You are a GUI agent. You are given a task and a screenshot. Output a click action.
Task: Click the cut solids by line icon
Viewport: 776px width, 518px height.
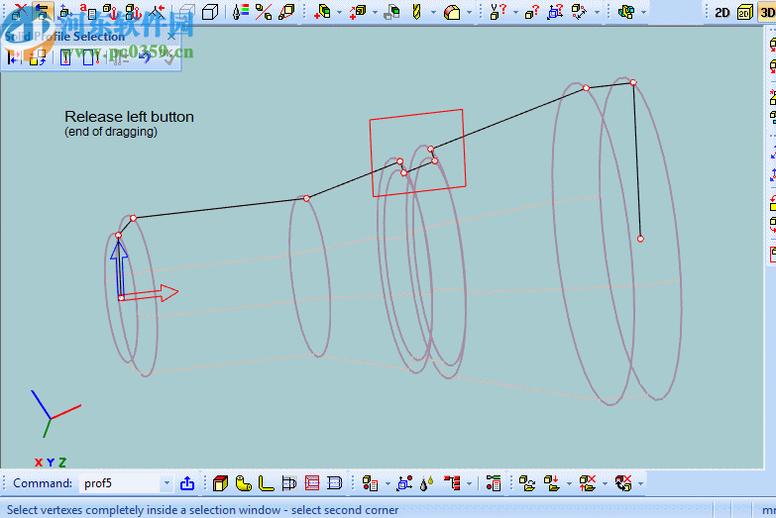[x=264, y=11]
